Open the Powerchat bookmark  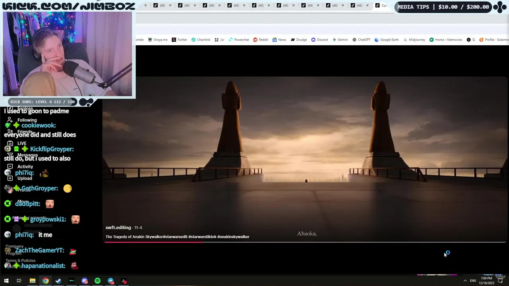239,40
